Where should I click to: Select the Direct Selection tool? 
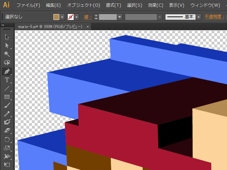[x=7, y=46]
